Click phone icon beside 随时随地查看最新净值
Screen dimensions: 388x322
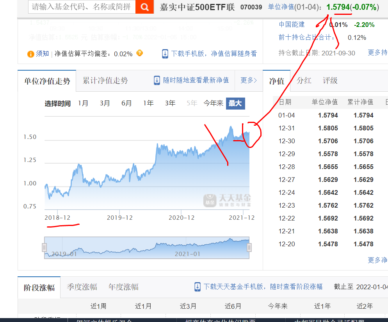157,80
